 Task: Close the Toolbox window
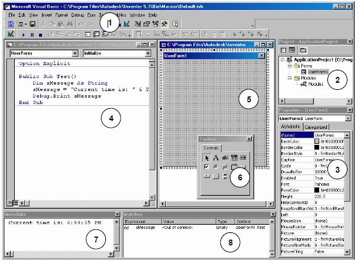click(x=249, y=139)
